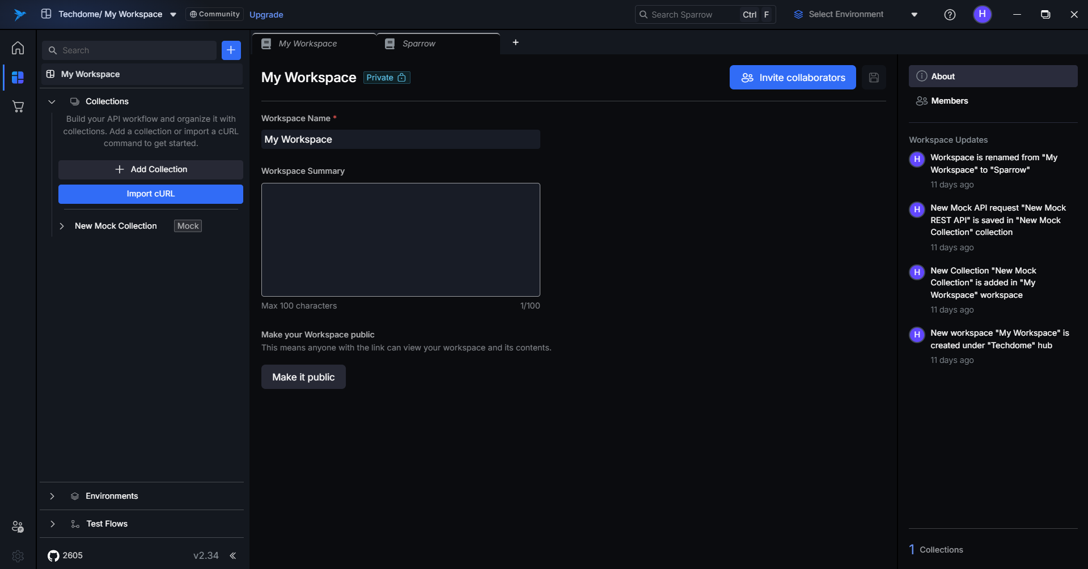Click the save workspace disk icon
This screenshot has height=569, width=1088.
[x=874, y=78]
